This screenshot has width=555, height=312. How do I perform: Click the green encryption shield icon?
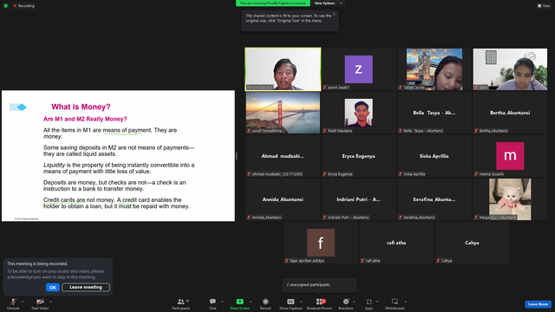(6, 6)
